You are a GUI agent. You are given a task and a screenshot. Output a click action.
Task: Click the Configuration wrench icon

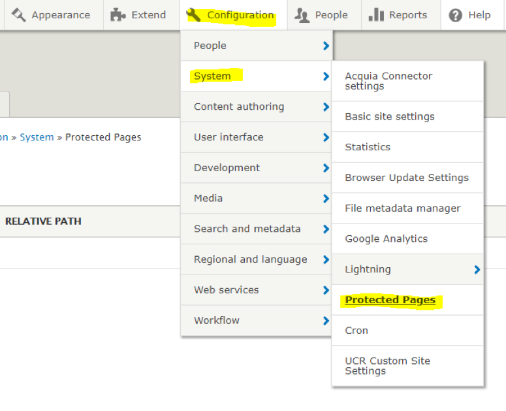[x=194, y=15]
